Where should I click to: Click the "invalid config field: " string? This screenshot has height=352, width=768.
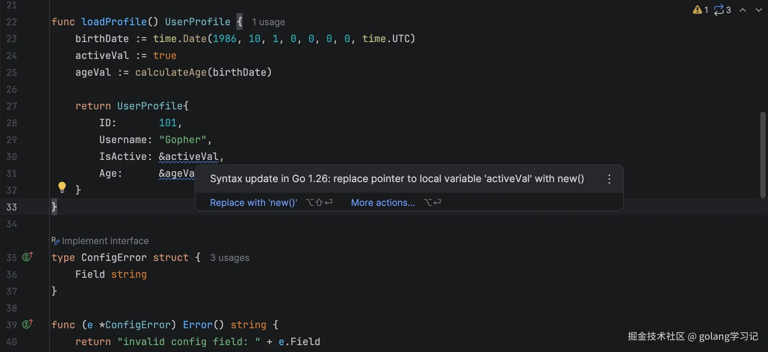189,342
